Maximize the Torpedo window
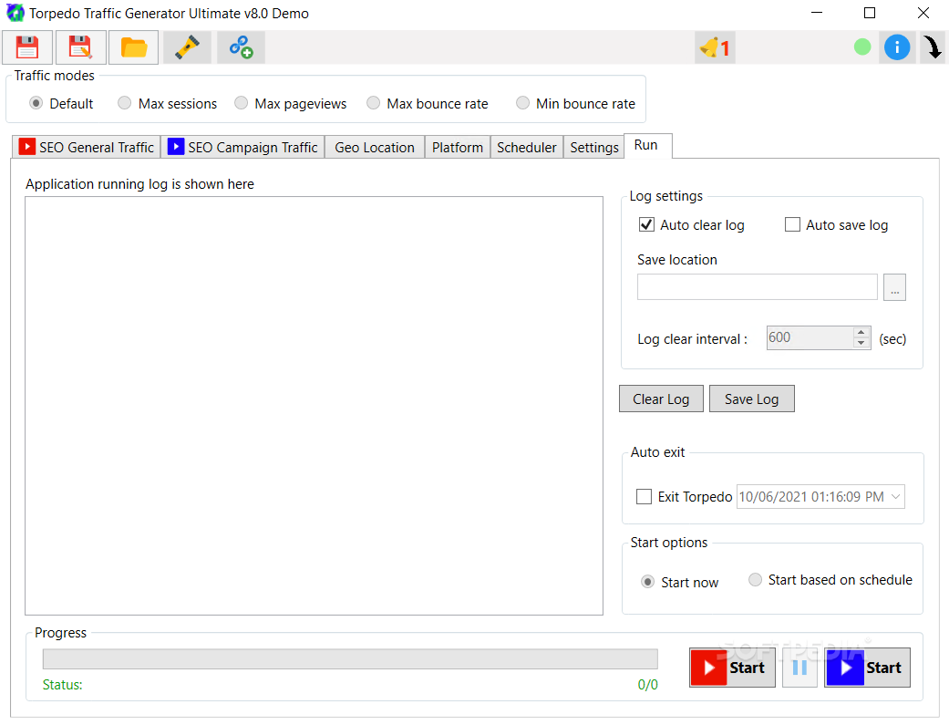Viewport: 949px width, 725px height. click(870, 13)
